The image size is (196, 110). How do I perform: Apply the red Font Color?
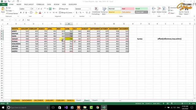click(40, 13)
